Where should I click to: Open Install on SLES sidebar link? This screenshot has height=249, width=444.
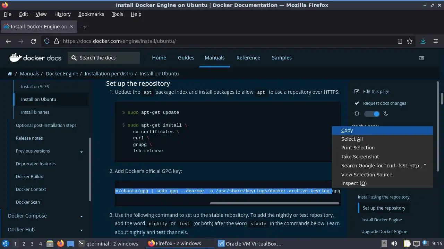pos(35,87)
